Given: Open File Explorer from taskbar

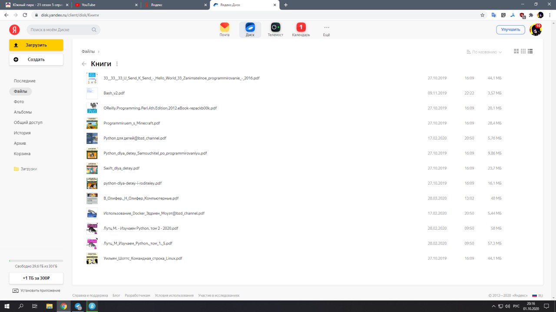Looking at the screenshot, I should tap(49, 306).
